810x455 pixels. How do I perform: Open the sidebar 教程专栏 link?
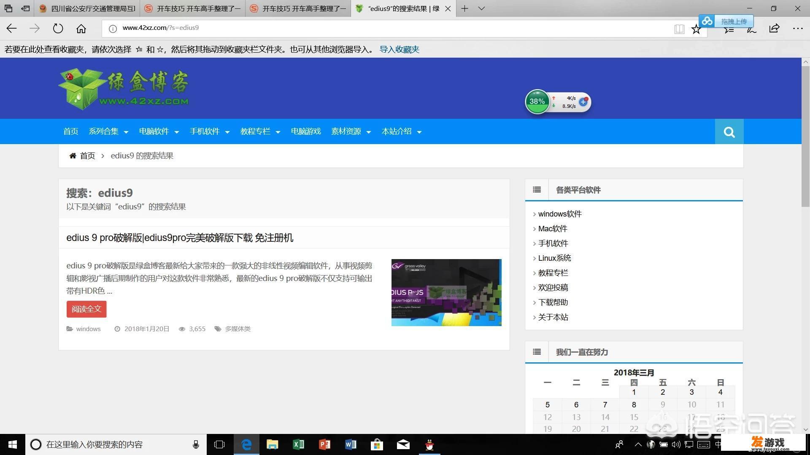coord(553,273)
